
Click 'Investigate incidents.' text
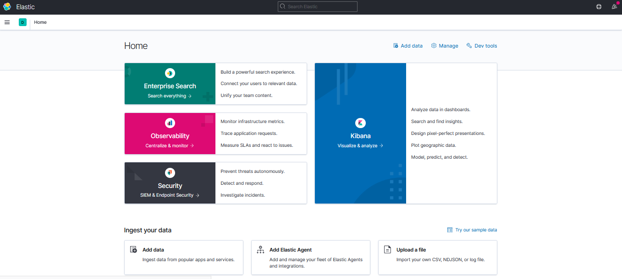click(243, 195)
